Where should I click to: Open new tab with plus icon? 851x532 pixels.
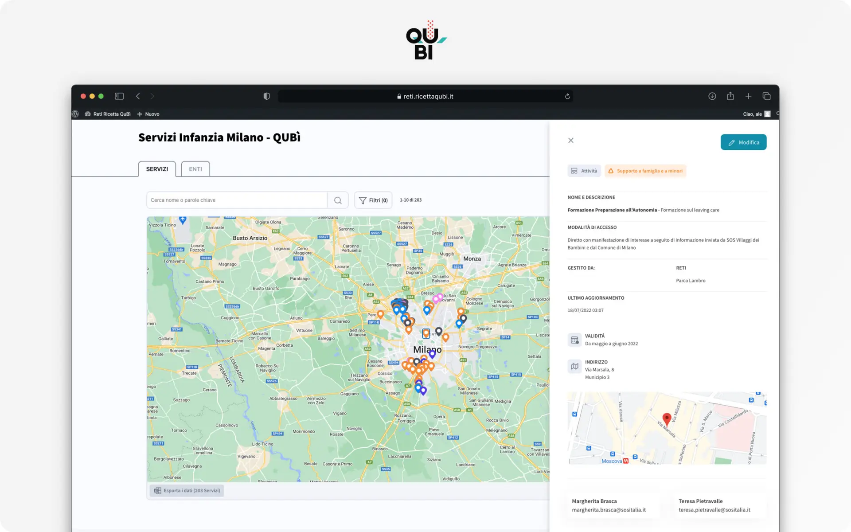[x=749, y=96]
